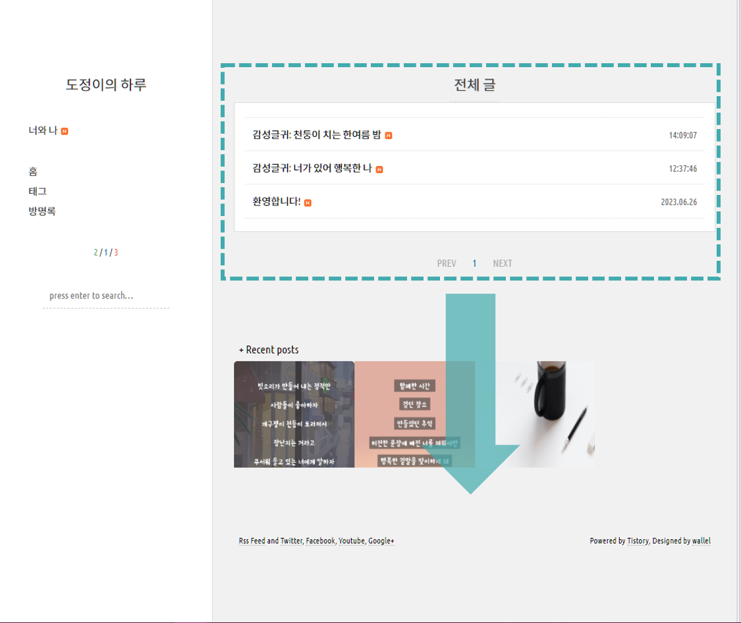741x623 pixels.
Task: Click the NEXT pagination button
Action: [503, 263]
